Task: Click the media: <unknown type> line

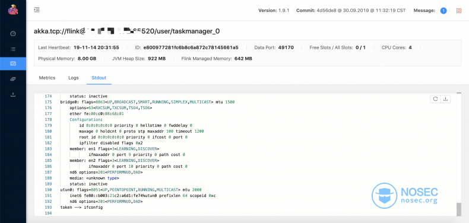Action: (94, 178)
